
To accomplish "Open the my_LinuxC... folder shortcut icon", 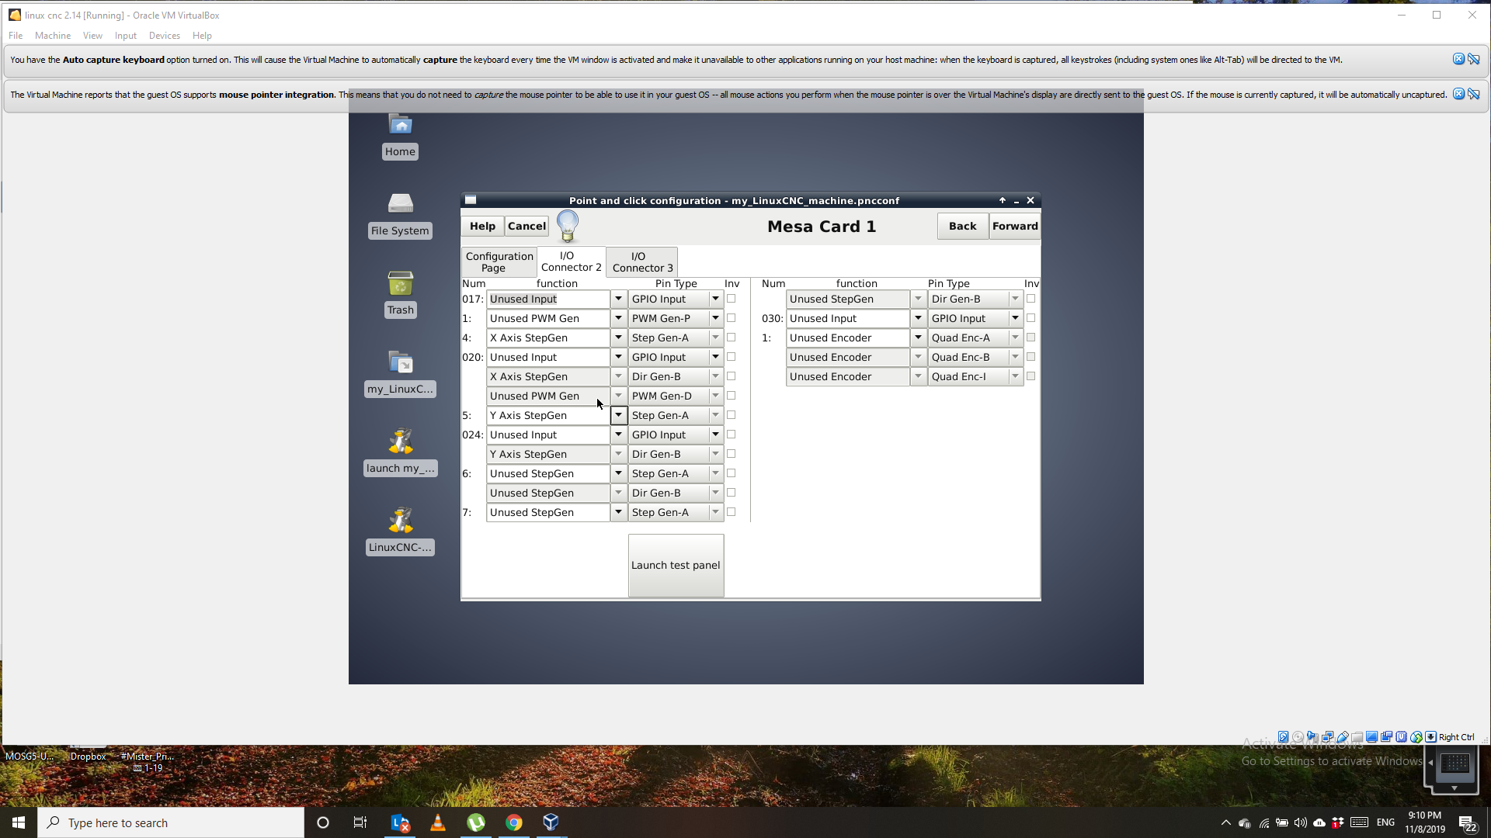I will click(400, 362).
